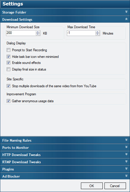Screen dimensions: 130x192
Task: Enable Prompt to Start Recording checkbox
Action: point(8,50)
